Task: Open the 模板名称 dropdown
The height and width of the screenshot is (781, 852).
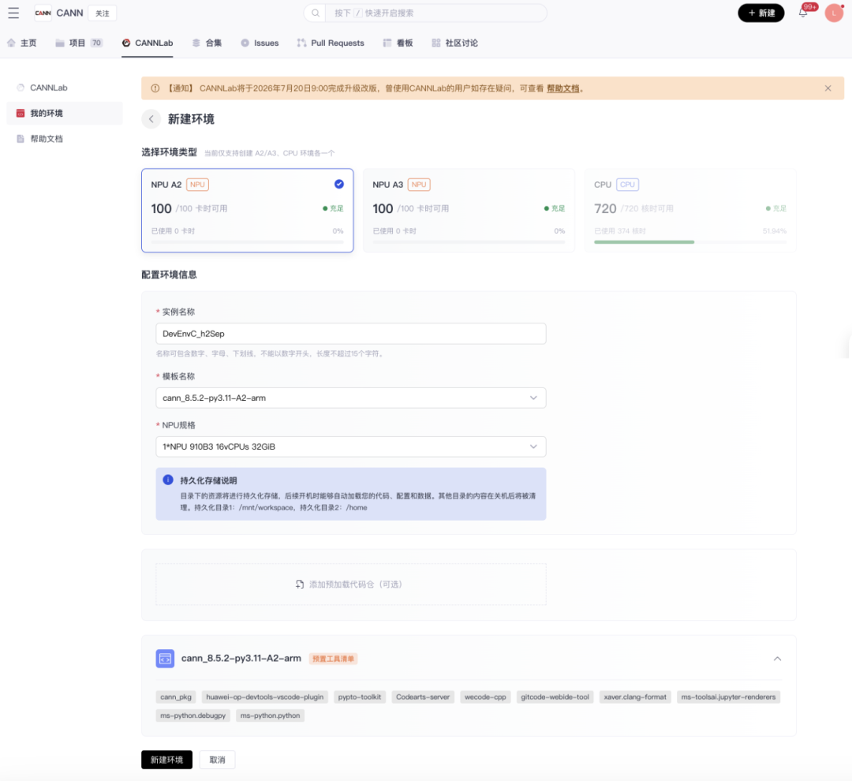Action: point(351,398)
